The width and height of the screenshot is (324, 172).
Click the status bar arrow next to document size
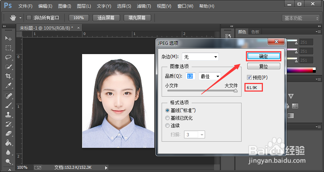tap(106, 168)
